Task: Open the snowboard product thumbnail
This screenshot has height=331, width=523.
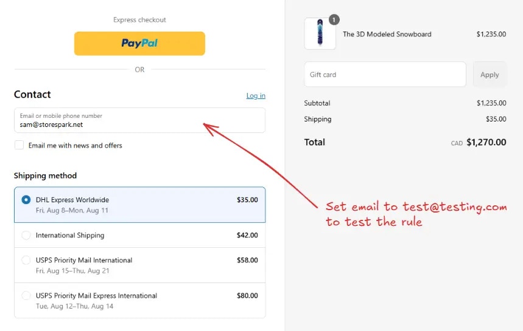Action: 320,33
